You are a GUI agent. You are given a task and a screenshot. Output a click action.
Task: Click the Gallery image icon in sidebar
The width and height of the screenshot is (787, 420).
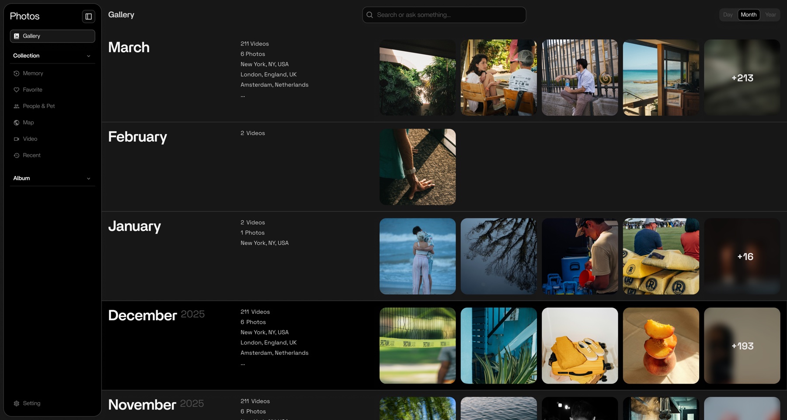coord(17,36)
